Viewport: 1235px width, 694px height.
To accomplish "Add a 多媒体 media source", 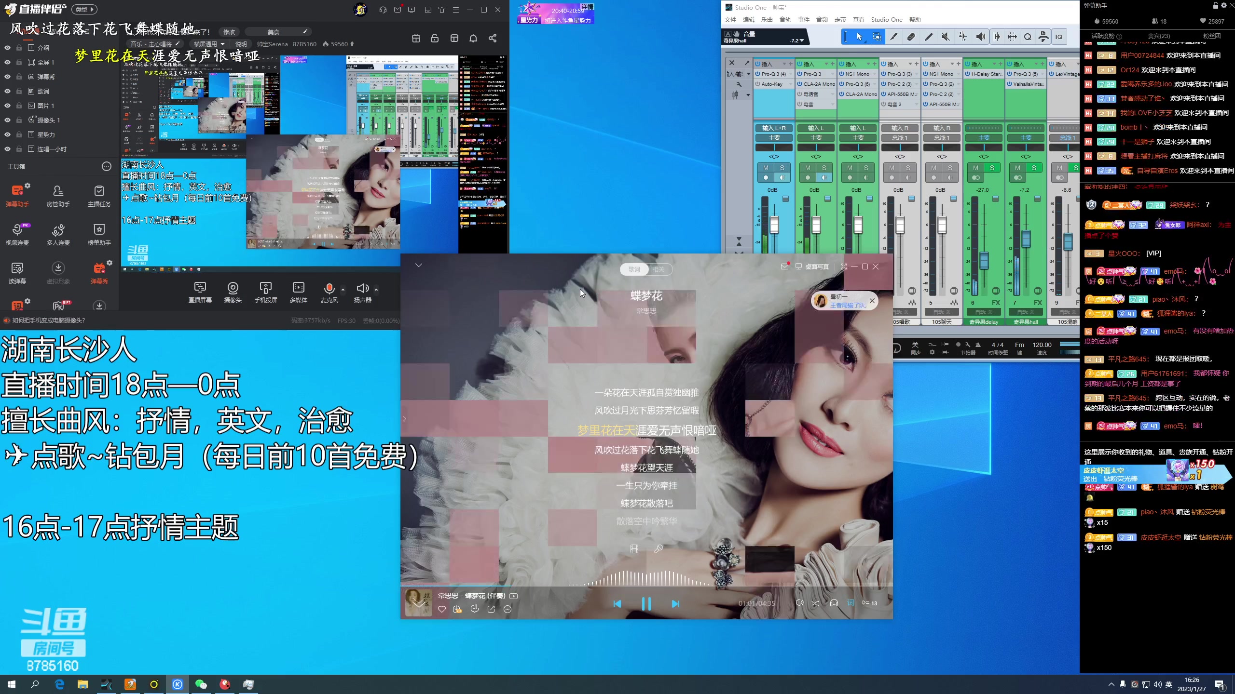I will coord(299,293).
